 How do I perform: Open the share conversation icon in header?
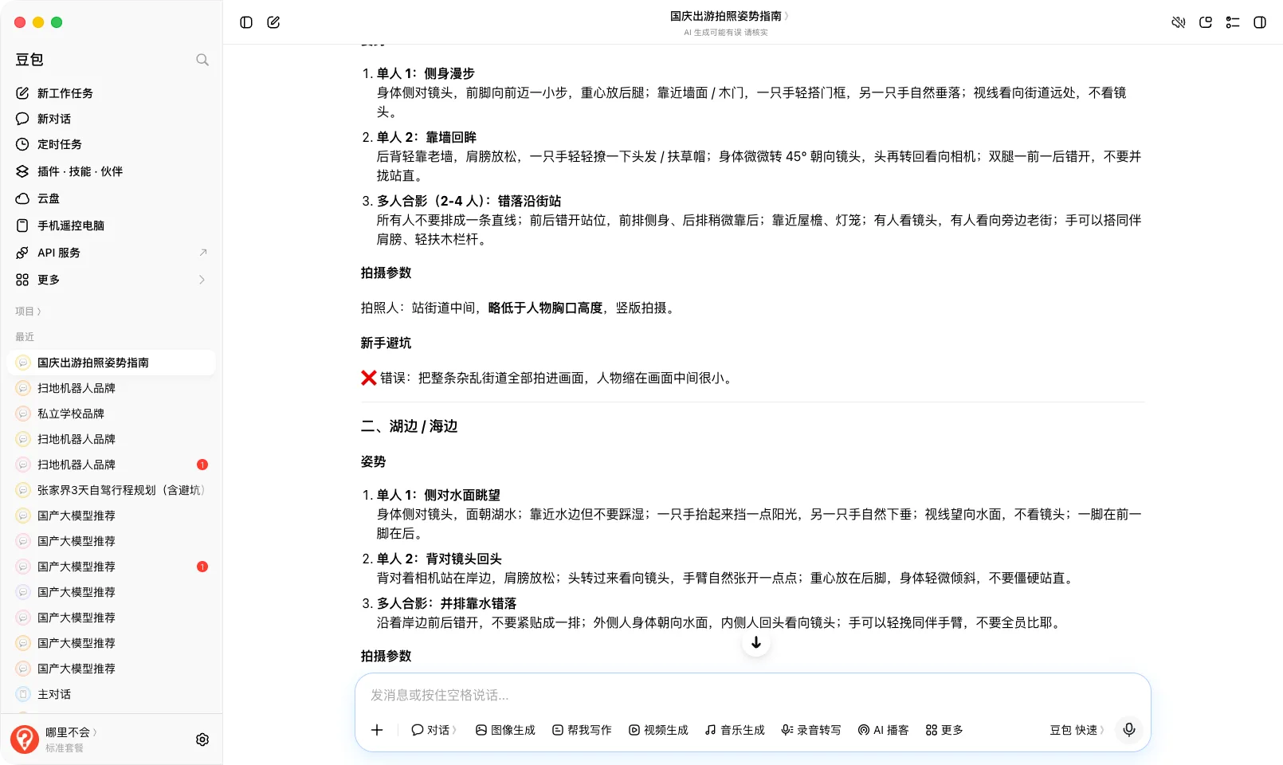tap(1206, 22)
